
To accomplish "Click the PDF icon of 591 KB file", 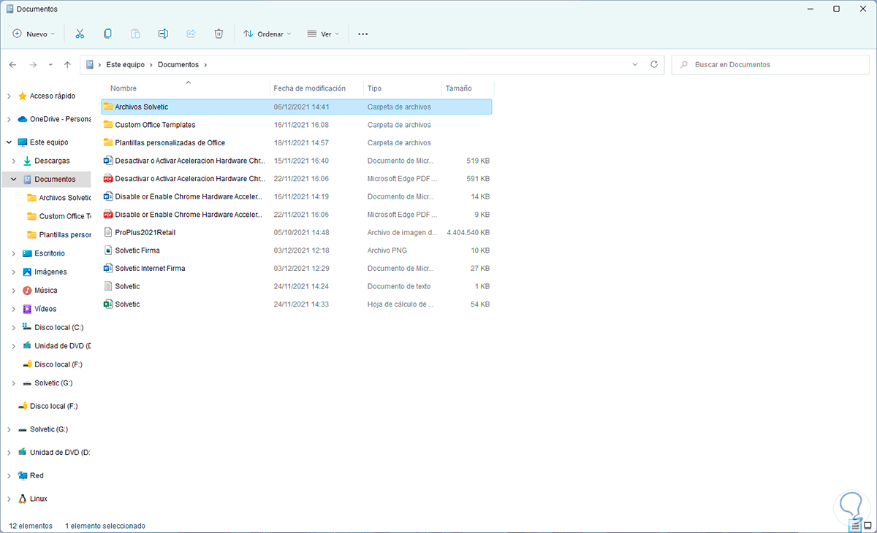I will coord(108,178).
